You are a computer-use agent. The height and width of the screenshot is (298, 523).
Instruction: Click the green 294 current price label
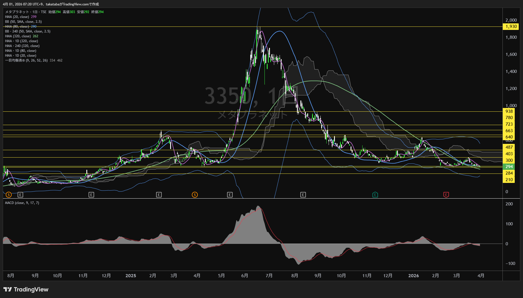tap(509, 167)
